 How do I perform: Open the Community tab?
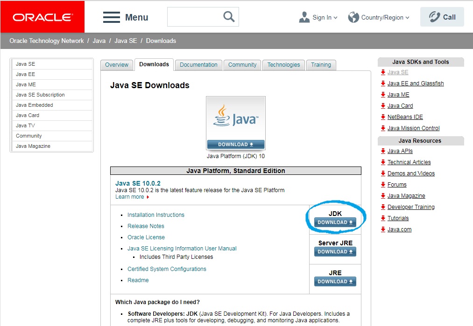(242, 65)
